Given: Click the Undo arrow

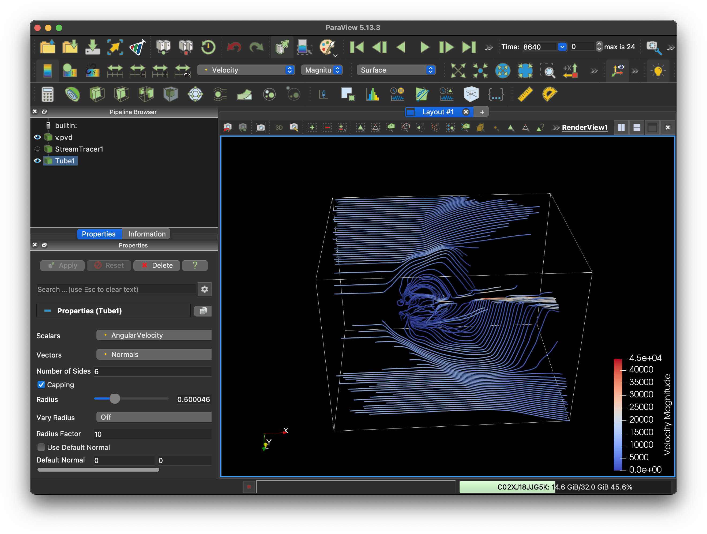Looking at the screenshot, I should [x=234, y=47].
